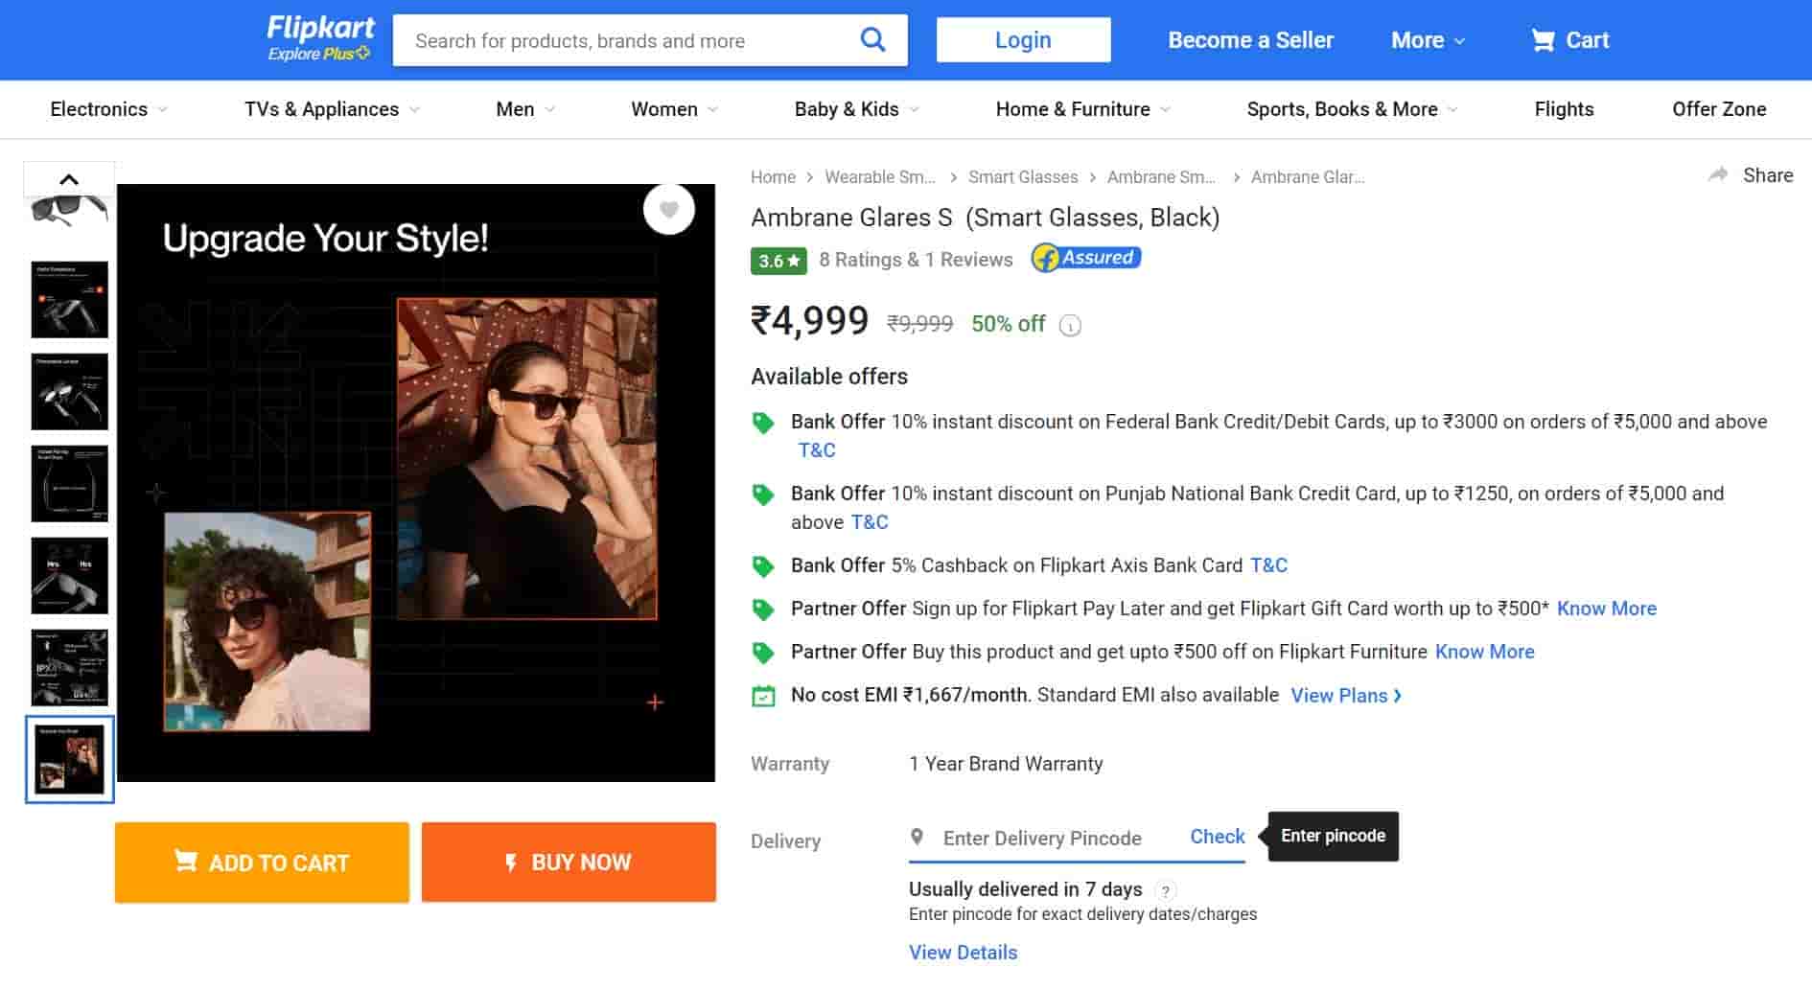The width and height of the screenshot is (1812, 990).
Task: Click the green tag icon beside first Bank Offer
Action: pos(764,422)
